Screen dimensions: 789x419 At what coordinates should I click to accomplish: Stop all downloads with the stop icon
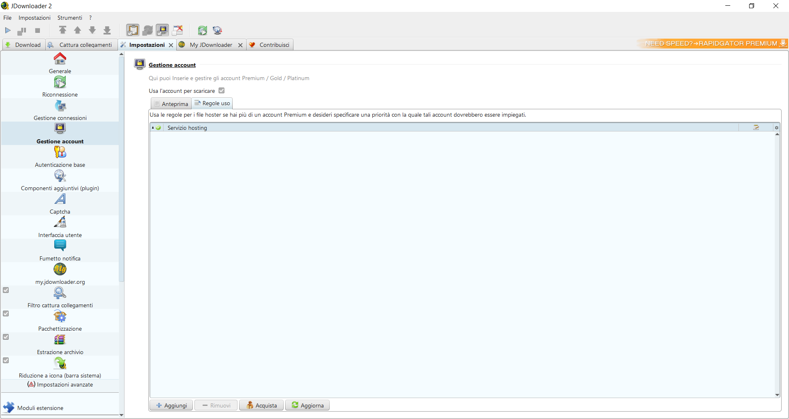pyautogui.click(x=38, y=30)
